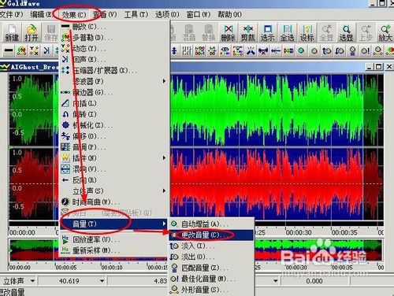
Task: Click the 剪裁 (Trim) toolbar button
Action: pos(247,33)
